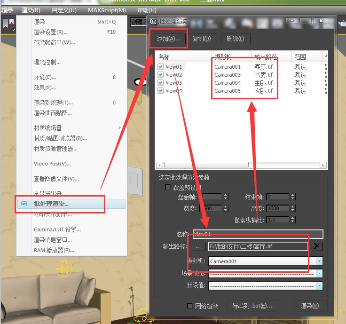Click the 高度 spinner arrows
This screenshot has height=324, width=346.
pos(292,208)
